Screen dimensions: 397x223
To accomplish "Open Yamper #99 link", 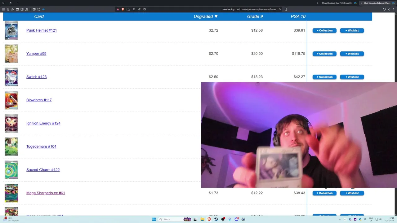I will tap(36, 54).
